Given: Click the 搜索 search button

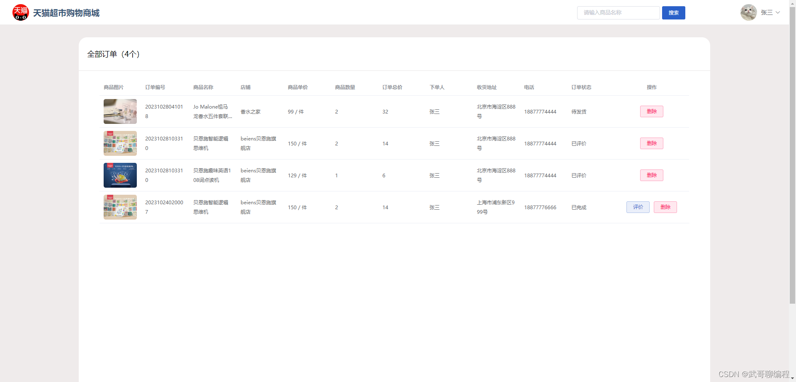Looking at the screenshot, I should [673, 12].
